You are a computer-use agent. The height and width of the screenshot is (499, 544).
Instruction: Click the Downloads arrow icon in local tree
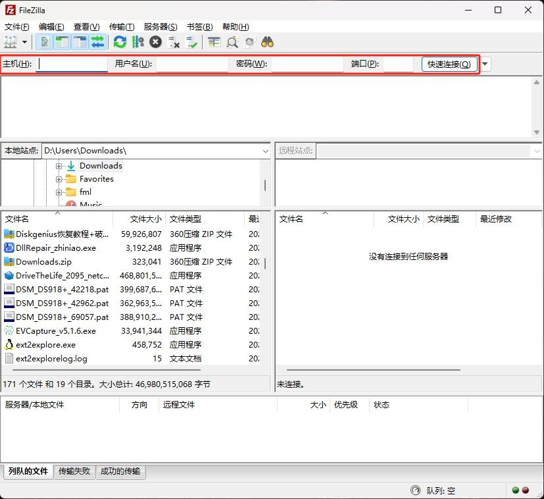(71, 166)
